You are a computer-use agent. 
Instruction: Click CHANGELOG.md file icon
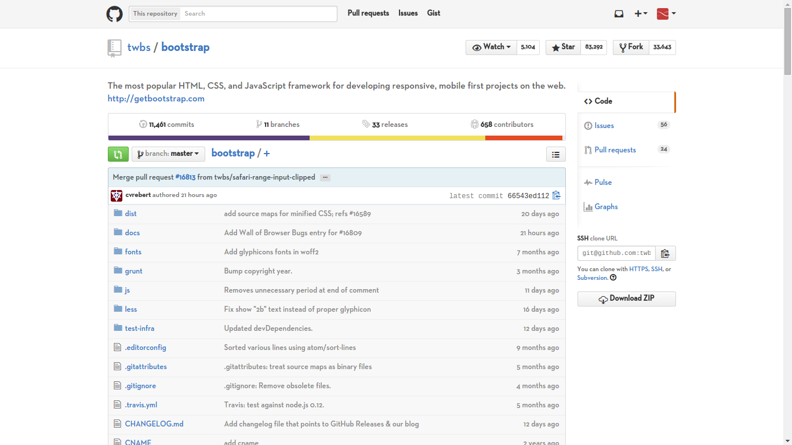118,424
